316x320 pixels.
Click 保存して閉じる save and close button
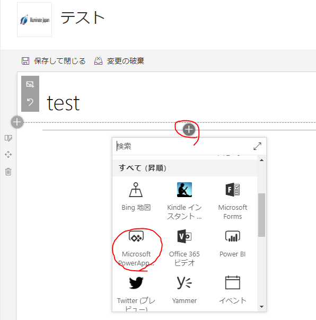click(54, 61)
